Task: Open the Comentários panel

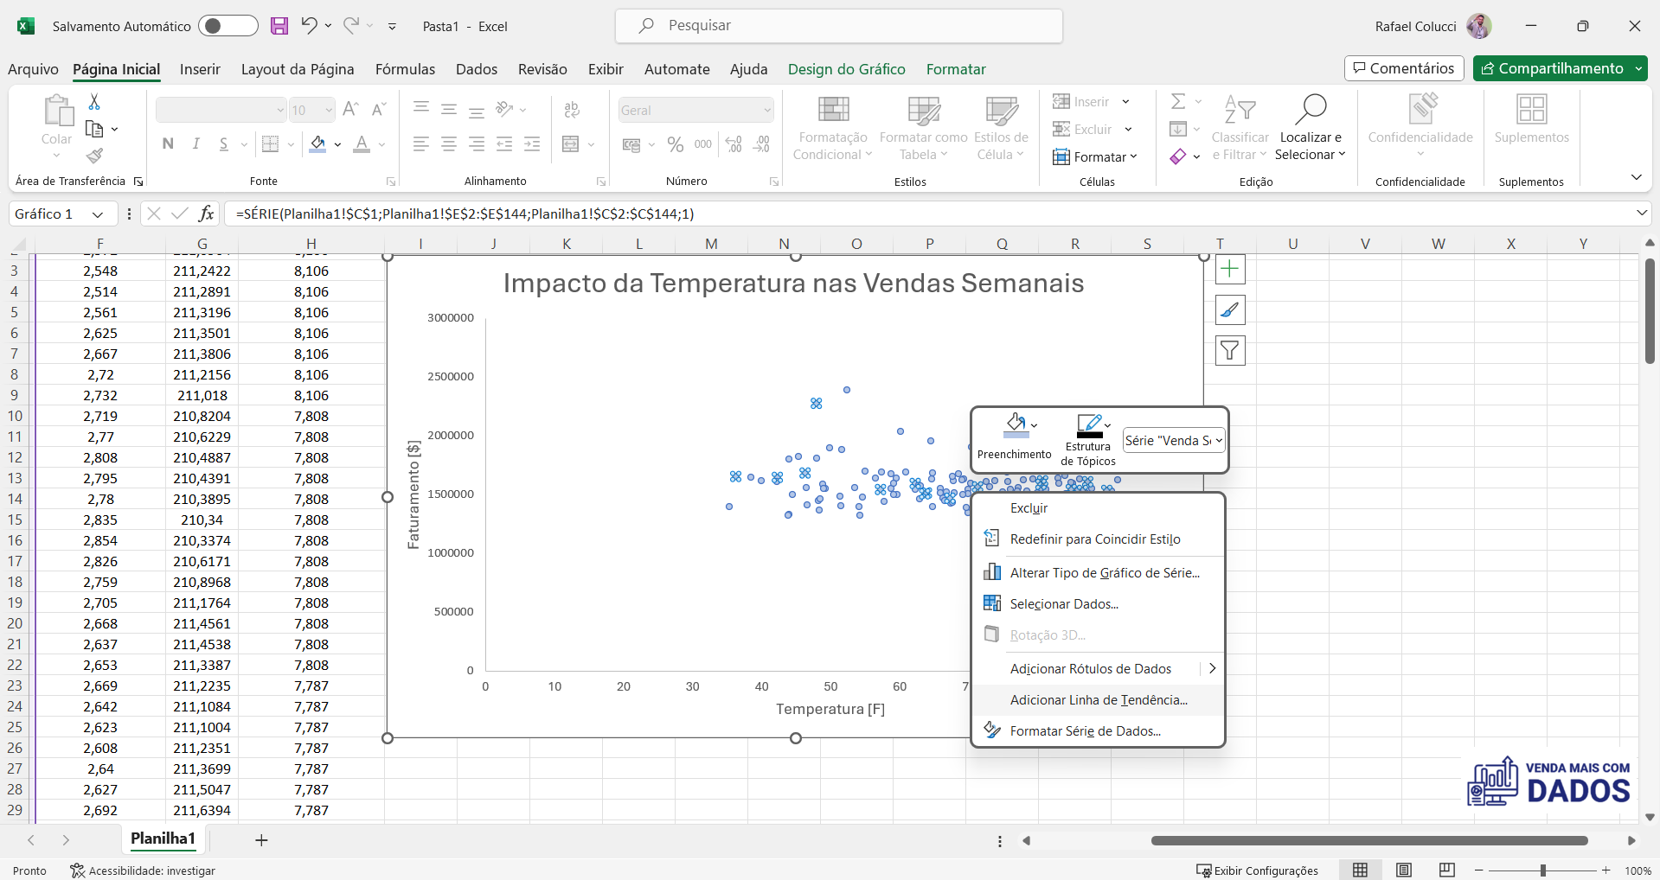Action: click(1403, 68)
